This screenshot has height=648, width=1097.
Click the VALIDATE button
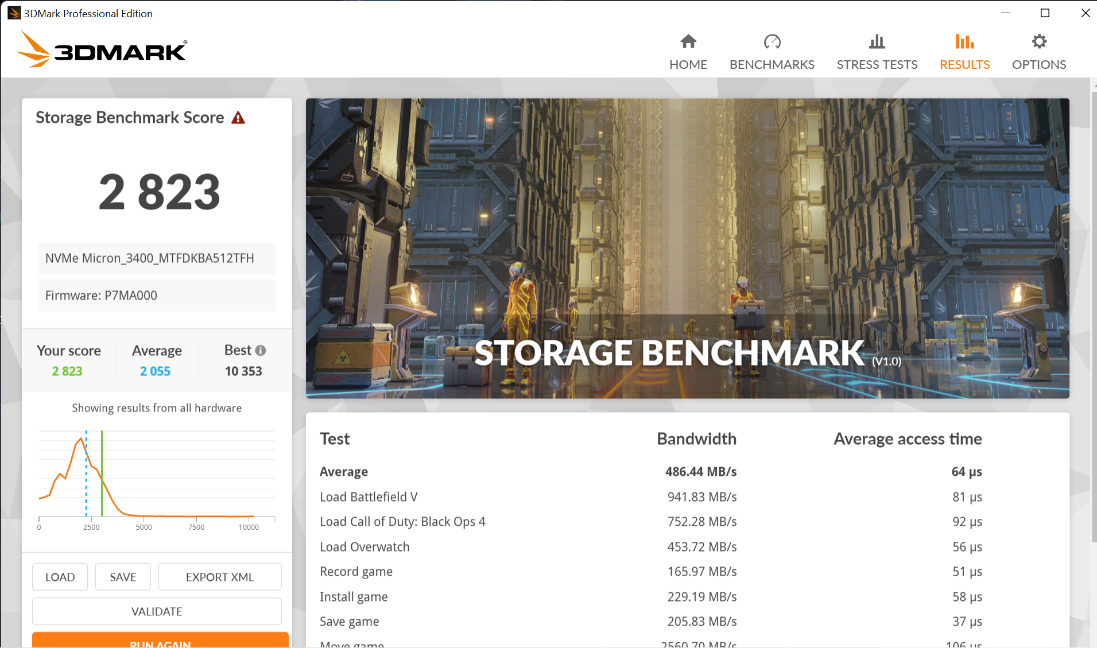[157, 611]
